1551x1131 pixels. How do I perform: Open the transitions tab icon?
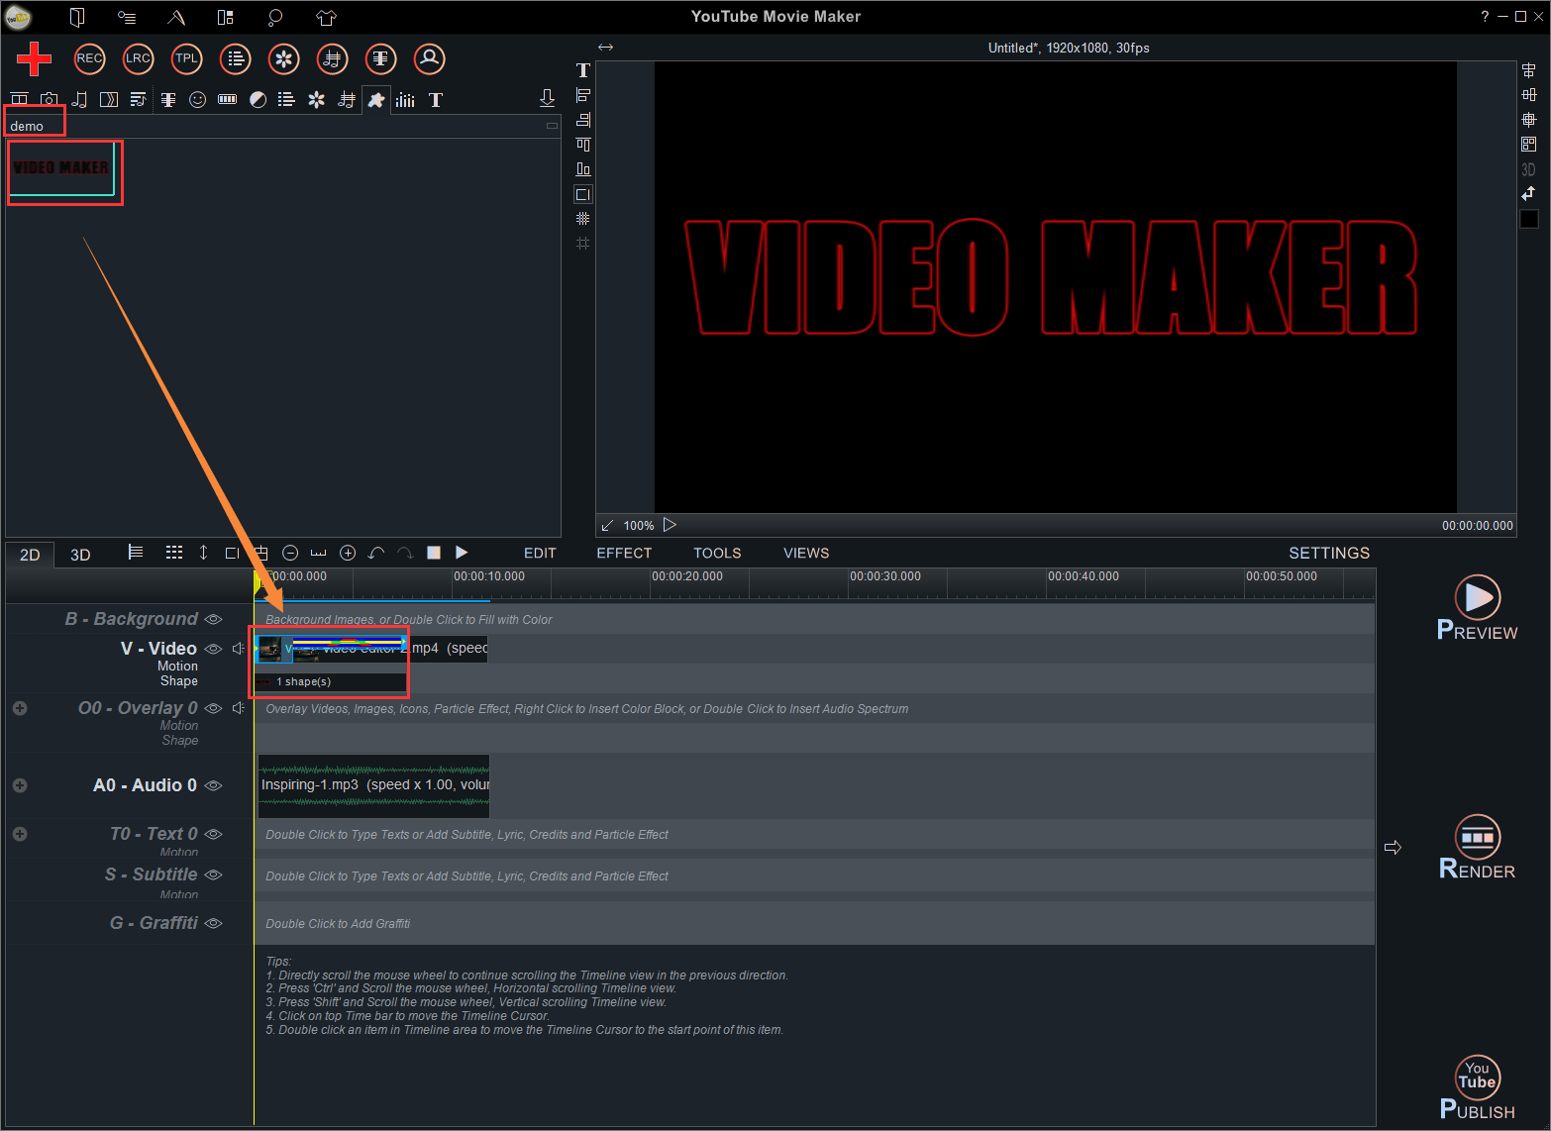pos(109,99)
